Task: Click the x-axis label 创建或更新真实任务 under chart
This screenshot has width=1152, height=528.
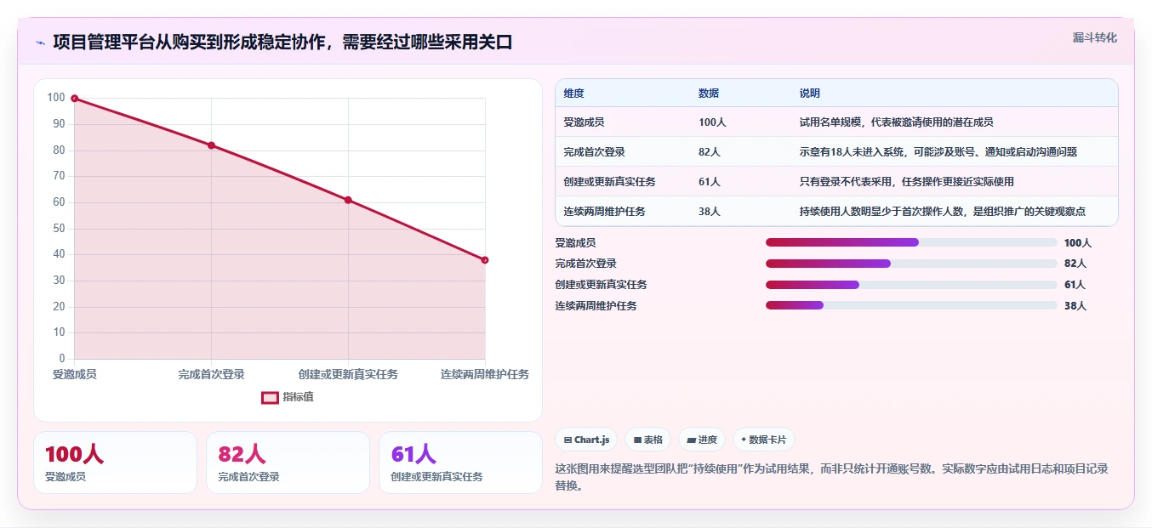Action: 348,375
